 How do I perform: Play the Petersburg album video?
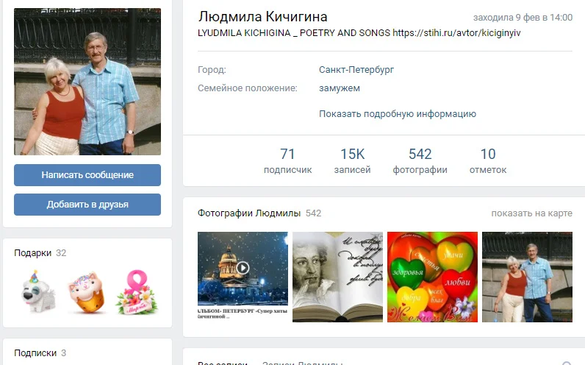coord(243,268)
